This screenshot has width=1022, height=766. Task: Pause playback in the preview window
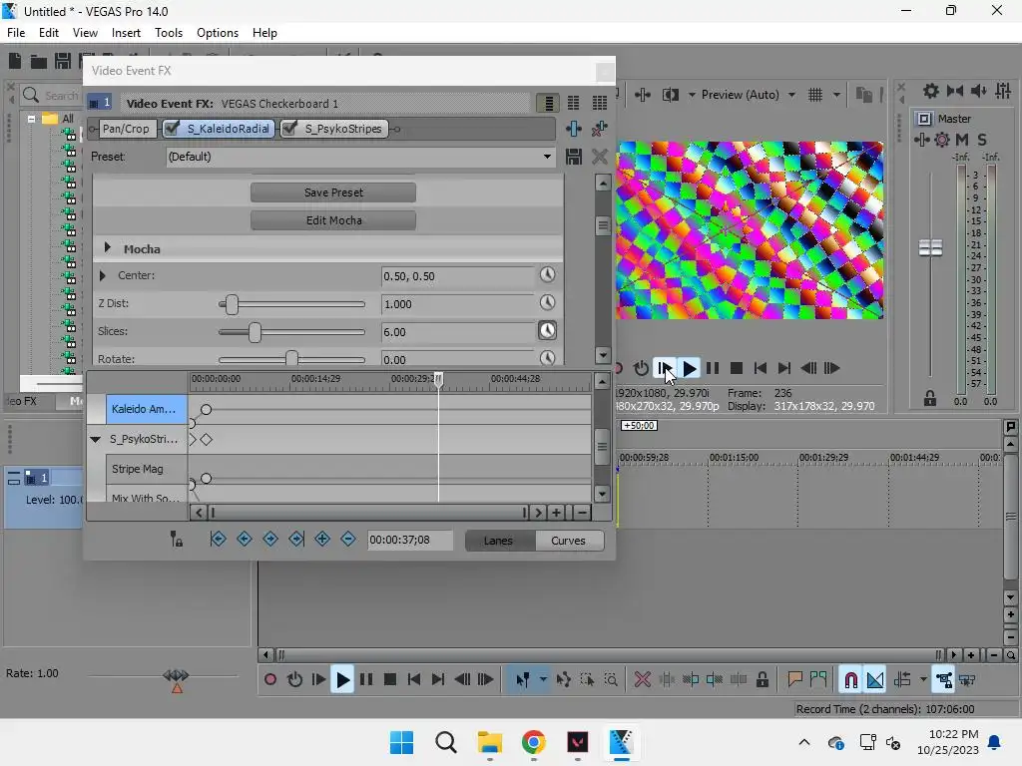713,369
